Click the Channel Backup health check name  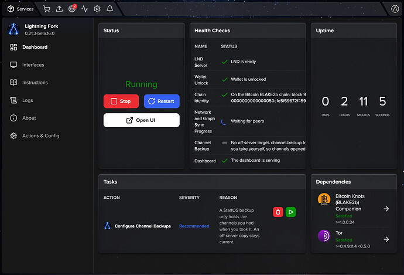pos(203,145)
